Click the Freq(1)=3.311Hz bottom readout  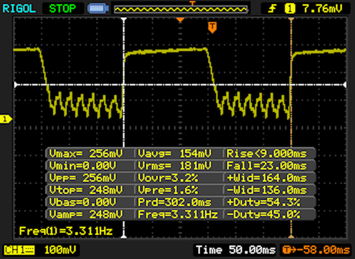(65, 231)
